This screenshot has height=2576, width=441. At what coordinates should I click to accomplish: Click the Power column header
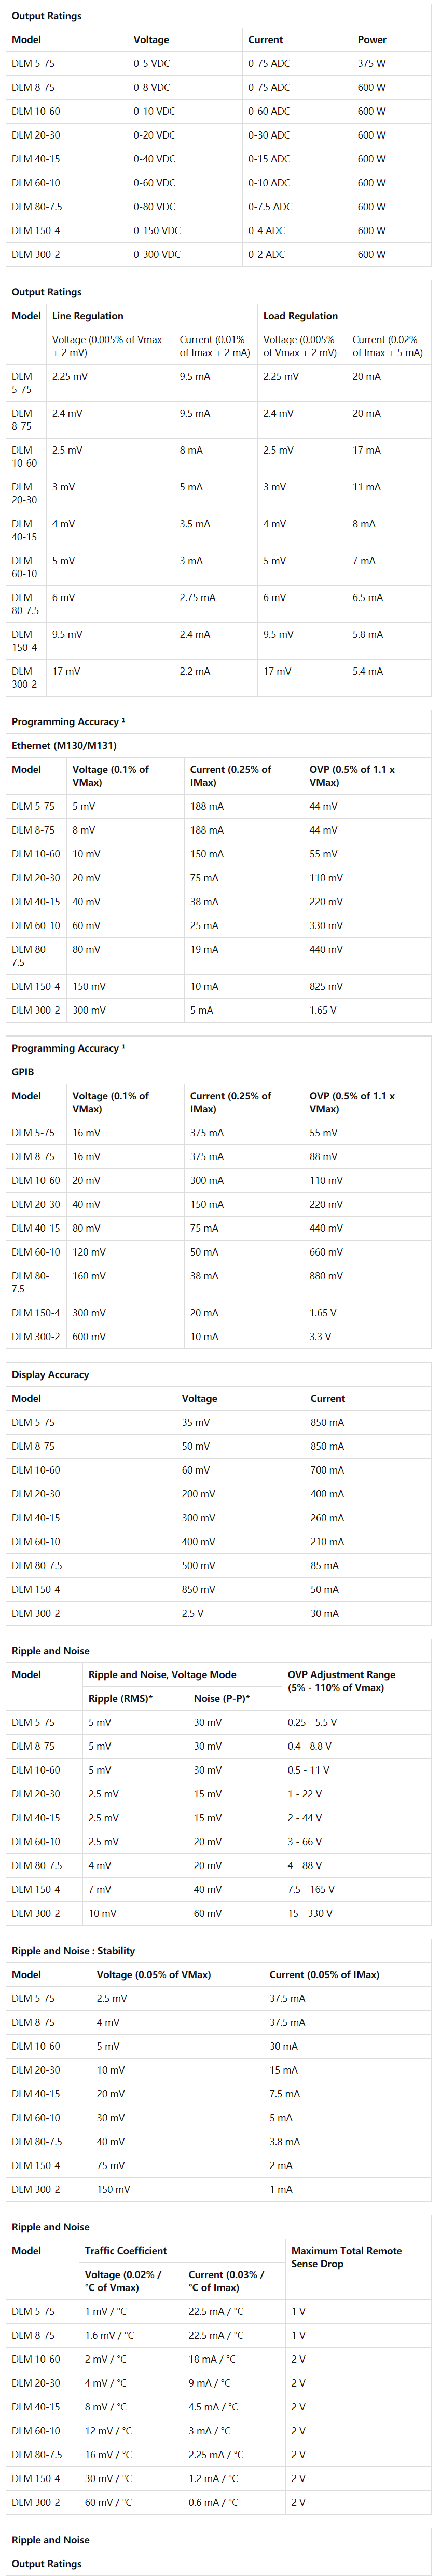tap(372, 40)
